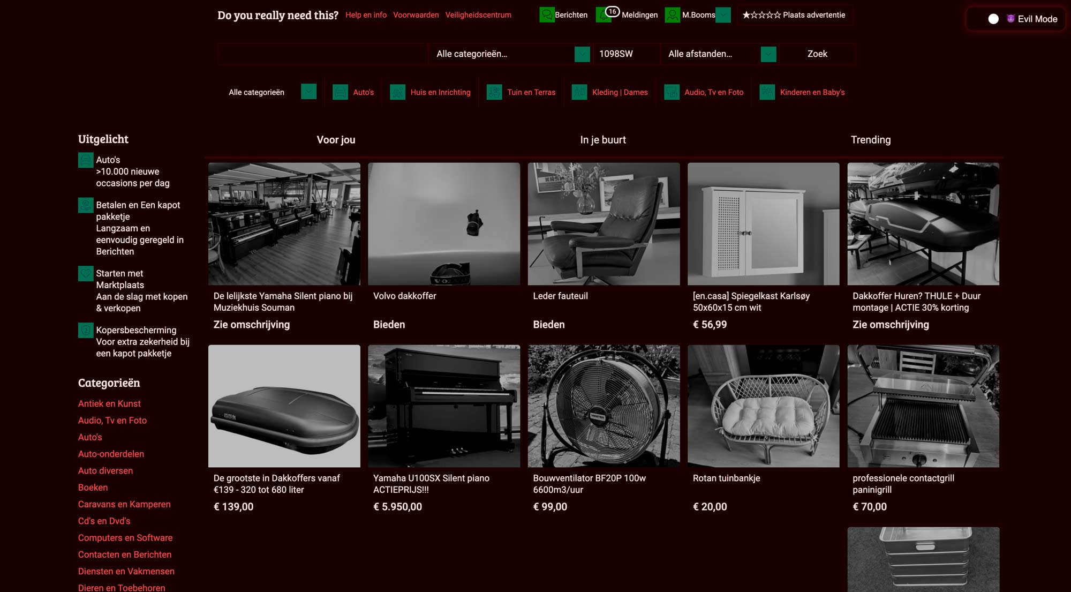
Task: Toggle Evil Mode on
Action: [x=994, y=19]
